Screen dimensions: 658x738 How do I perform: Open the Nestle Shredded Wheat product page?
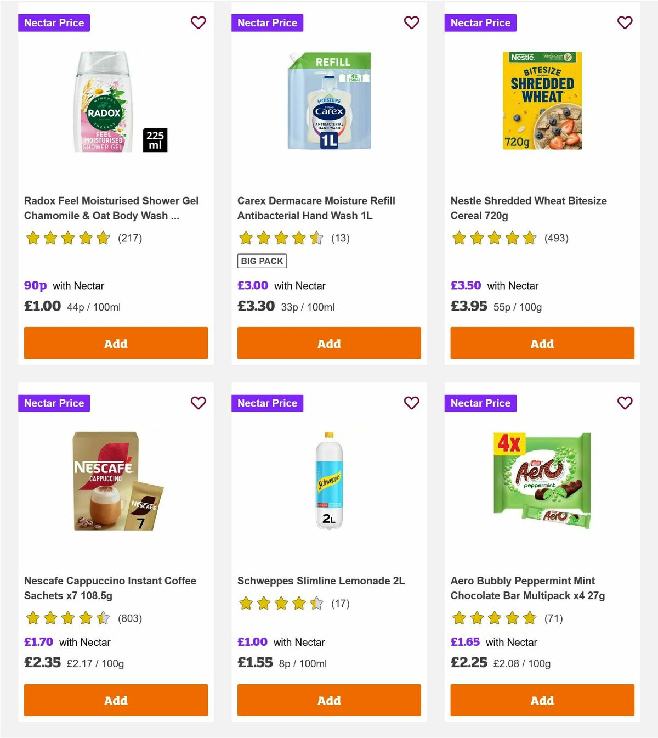coord(528,208)
